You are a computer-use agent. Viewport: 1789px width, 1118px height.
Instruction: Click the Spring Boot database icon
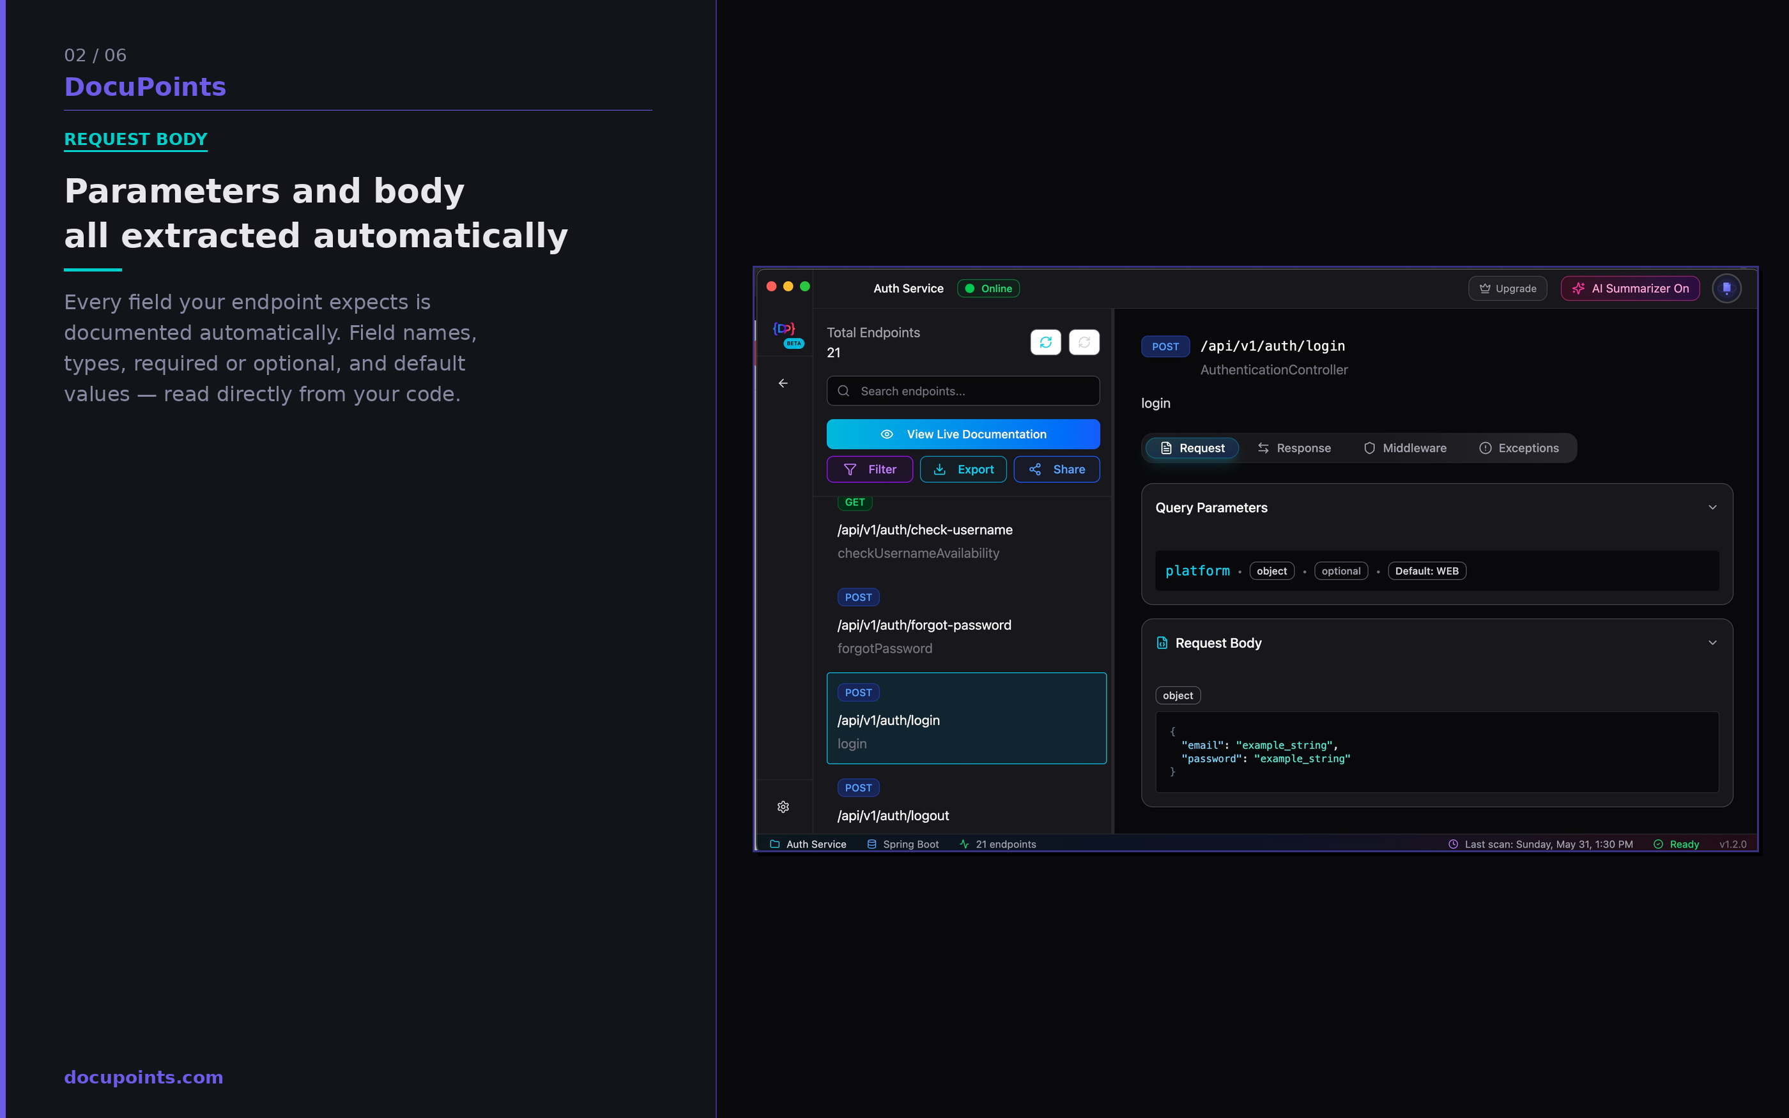pyautogui.click(x=871, y=844)
